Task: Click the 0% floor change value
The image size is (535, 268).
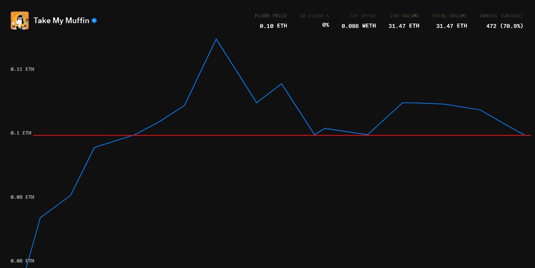Action: [325, 25]
